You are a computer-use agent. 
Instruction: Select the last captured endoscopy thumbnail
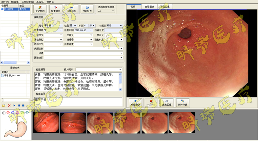(x=182, y=123)
